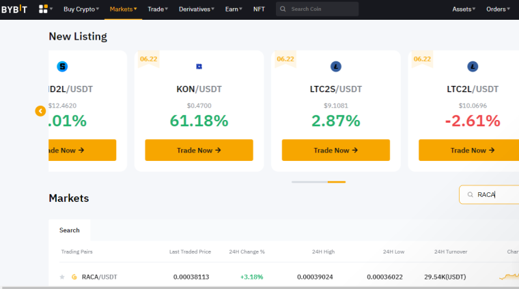Click the 06.22 date ribbon on LTC2S card

285,59
